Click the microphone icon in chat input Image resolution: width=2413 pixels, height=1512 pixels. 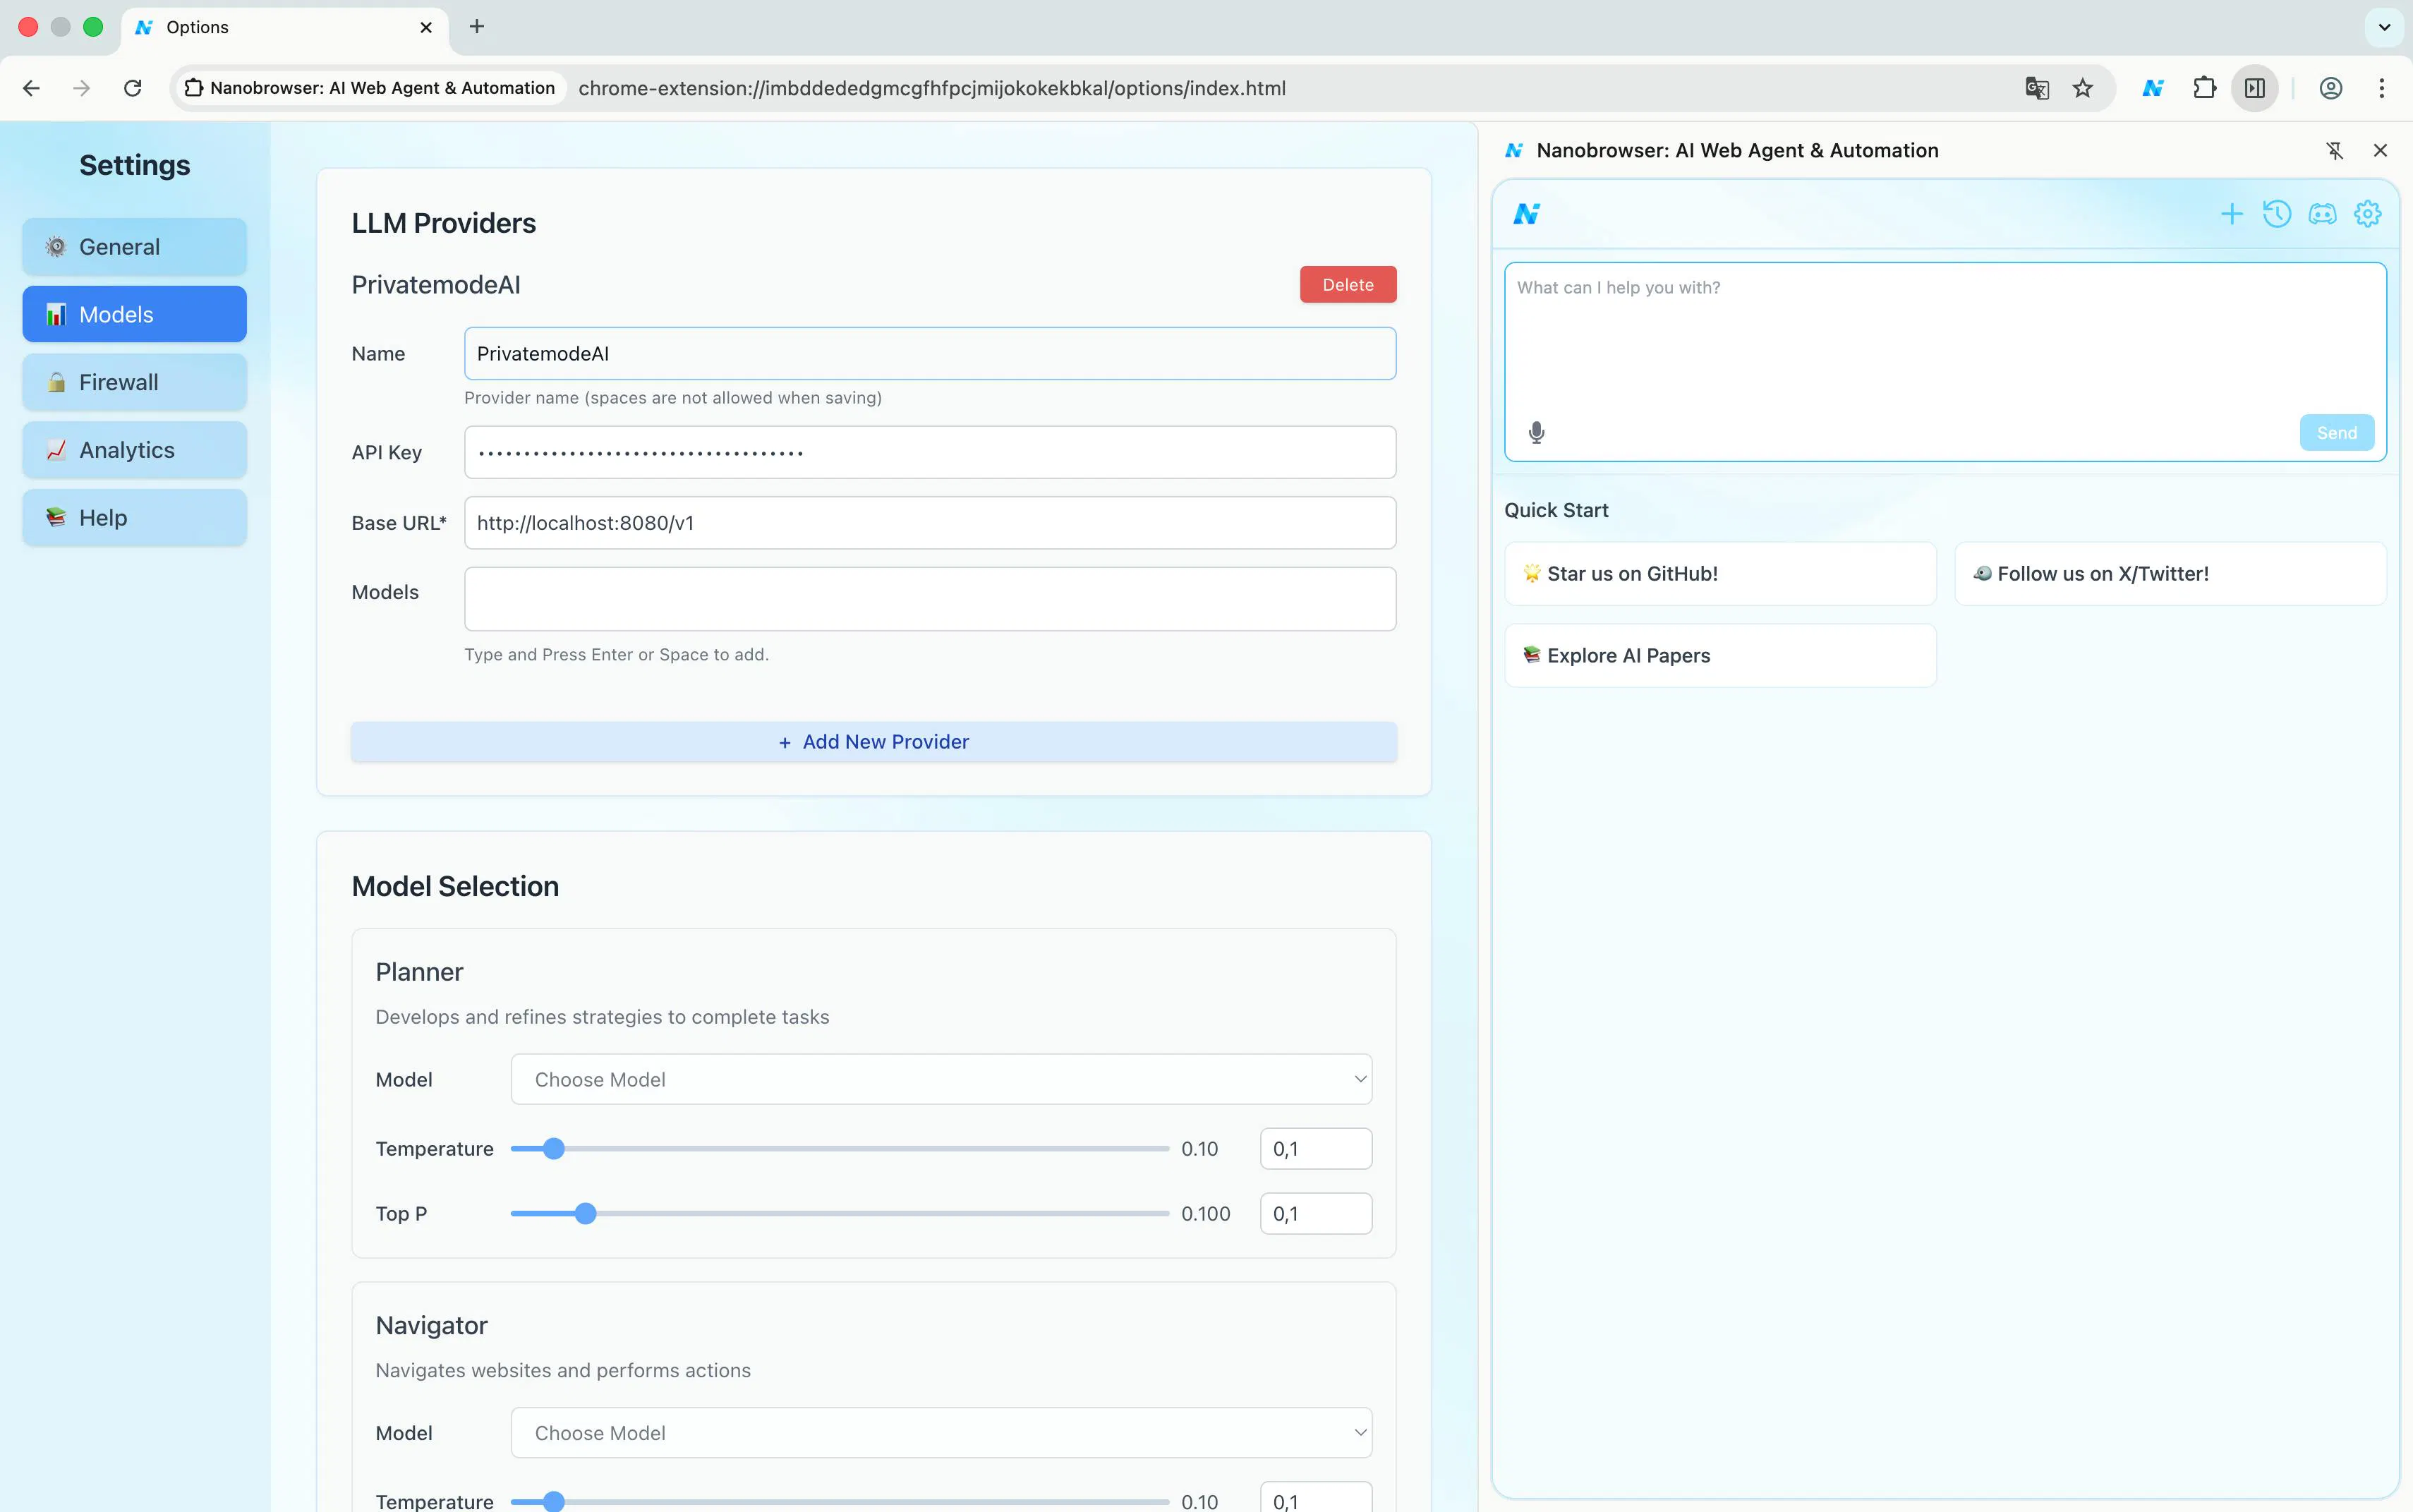[1536, 432]
